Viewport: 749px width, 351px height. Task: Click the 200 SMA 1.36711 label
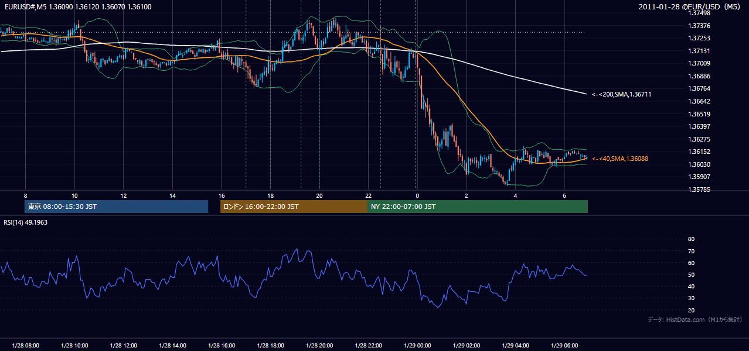[622, 94]
